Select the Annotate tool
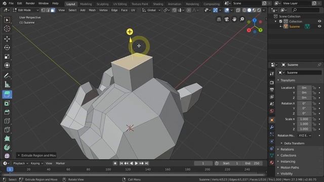Screen dimensions: 324x182 click(x=7, y=76)
